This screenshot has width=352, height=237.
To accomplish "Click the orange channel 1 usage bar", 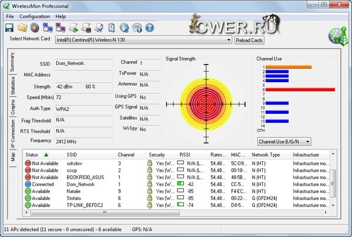I will click(x=289, y=67).
